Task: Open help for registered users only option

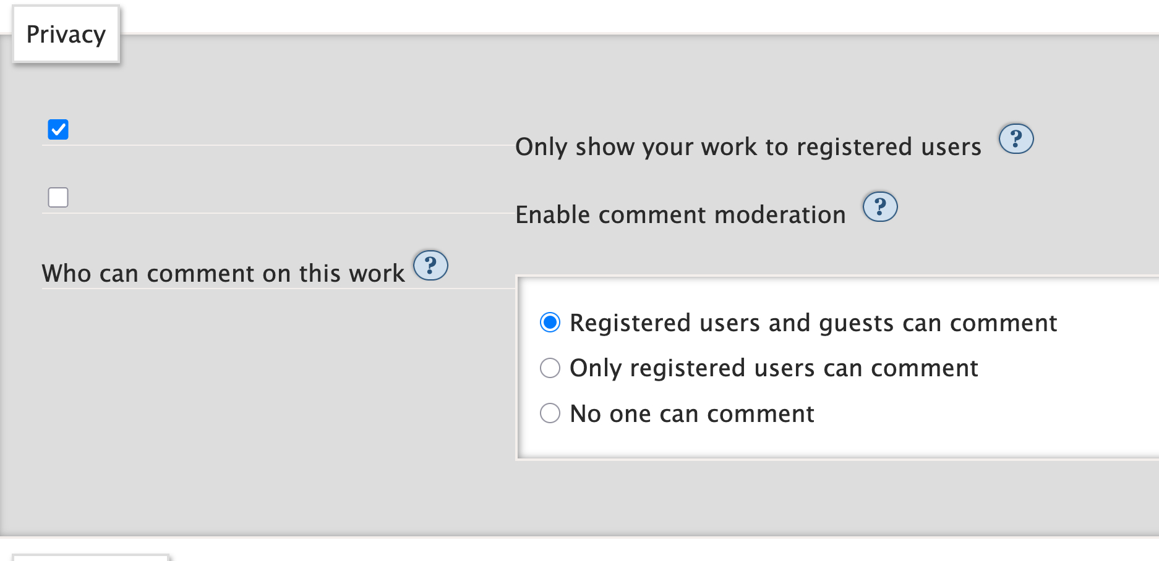Action: [1016, 139]
